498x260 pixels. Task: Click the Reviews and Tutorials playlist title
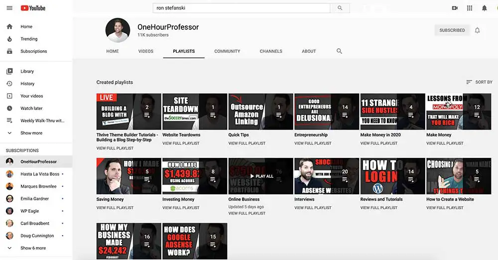pyautogui.click(x=381, y=199)
